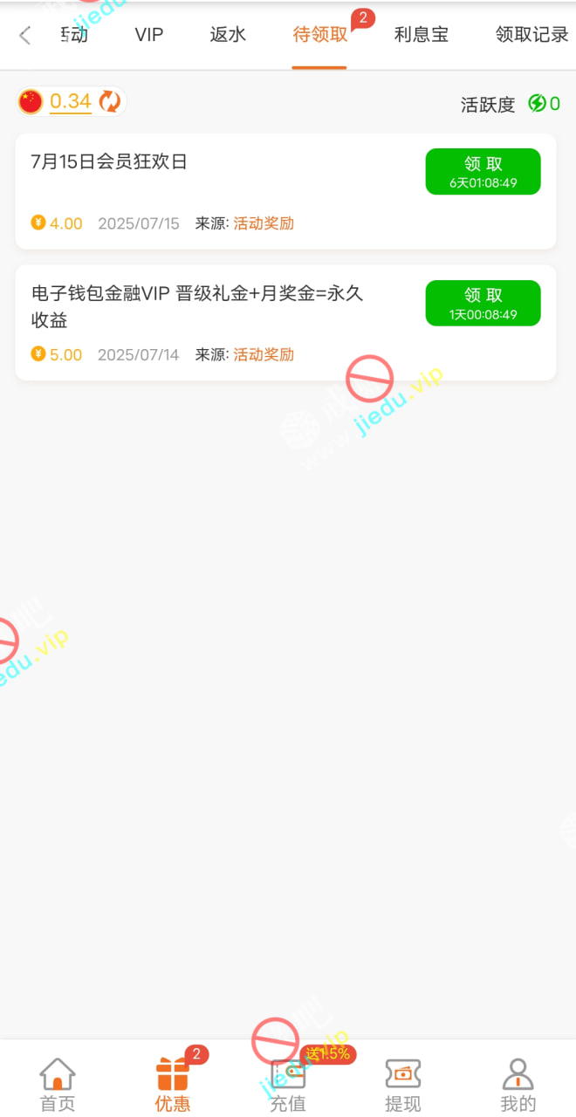Tap coin icon beside 5.00 amount
This screenshot has height=1117, width=576.
click(x=38, y=353)
